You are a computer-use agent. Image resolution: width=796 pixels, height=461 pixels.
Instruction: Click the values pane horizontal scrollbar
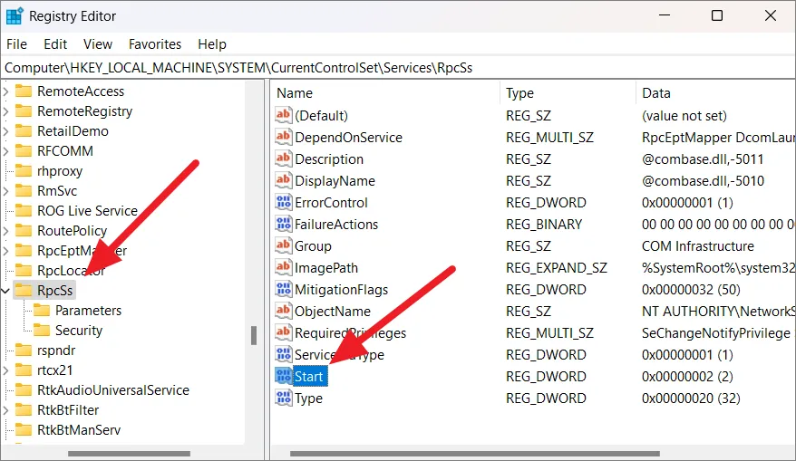pyautogui.click(x=475, y=454)
